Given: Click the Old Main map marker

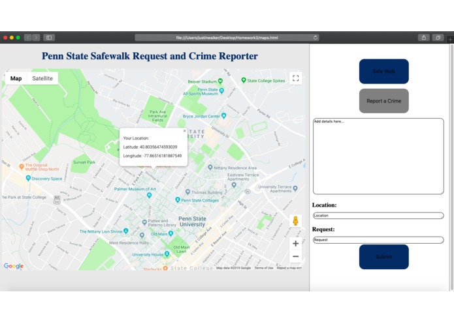Looking at the screenshot, I should click(x=170, y=233).
